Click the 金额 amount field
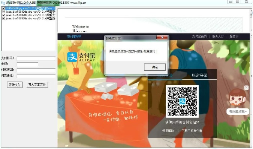 (x=27, y=64)
